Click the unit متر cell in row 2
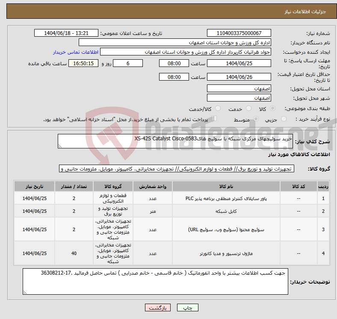 [x=153, y=211]
